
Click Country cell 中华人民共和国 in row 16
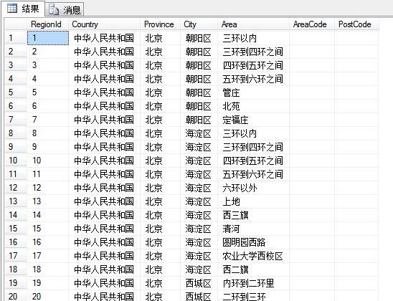pos(104,242)
